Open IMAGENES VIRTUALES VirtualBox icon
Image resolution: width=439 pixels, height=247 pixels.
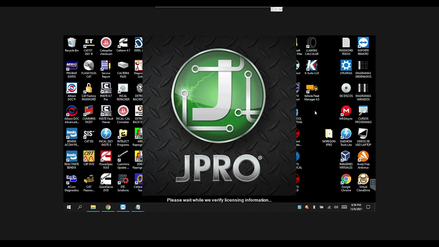click(x=346, y=160)
